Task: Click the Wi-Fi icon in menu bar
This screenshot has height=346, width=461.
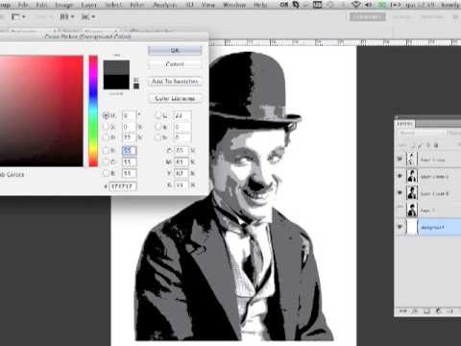Action: 356,5
